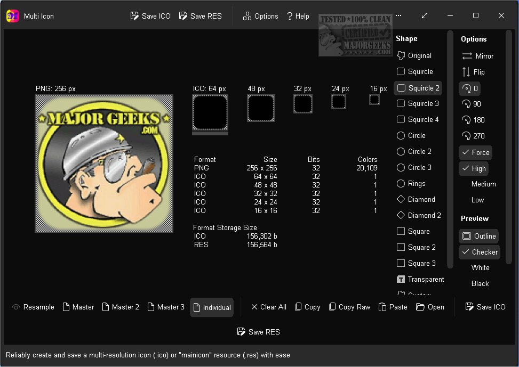Viewport: 519px width, 367px height.
Task: Click Save ICO in the bottom bar
Action: click(x=485, y=307)
